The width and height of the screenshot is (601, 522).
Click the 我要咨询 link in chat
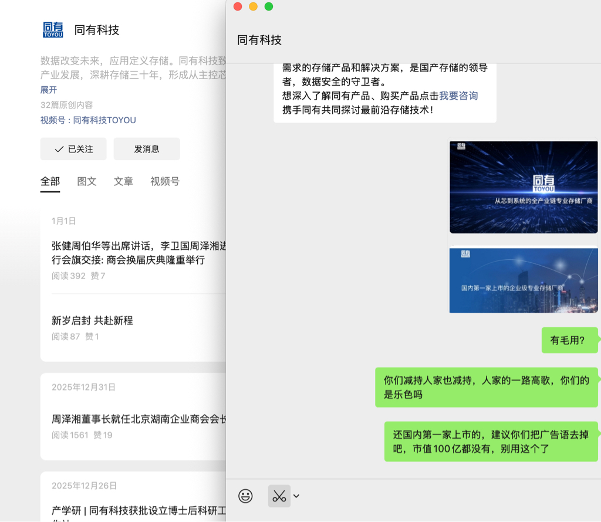[x=458, y=96]
